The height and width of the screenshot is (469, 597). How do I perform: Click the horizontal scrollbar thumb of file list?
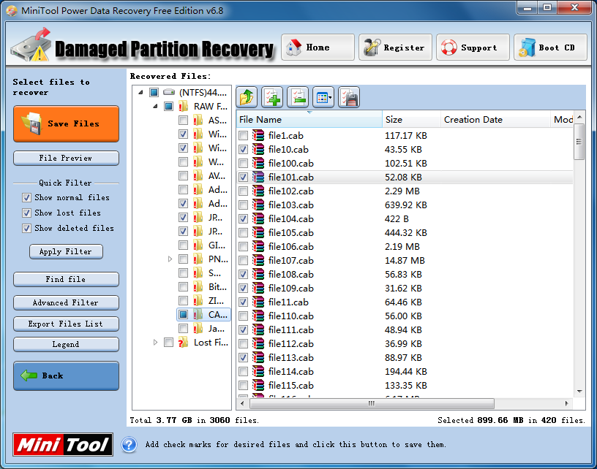[x=372, y=403]
